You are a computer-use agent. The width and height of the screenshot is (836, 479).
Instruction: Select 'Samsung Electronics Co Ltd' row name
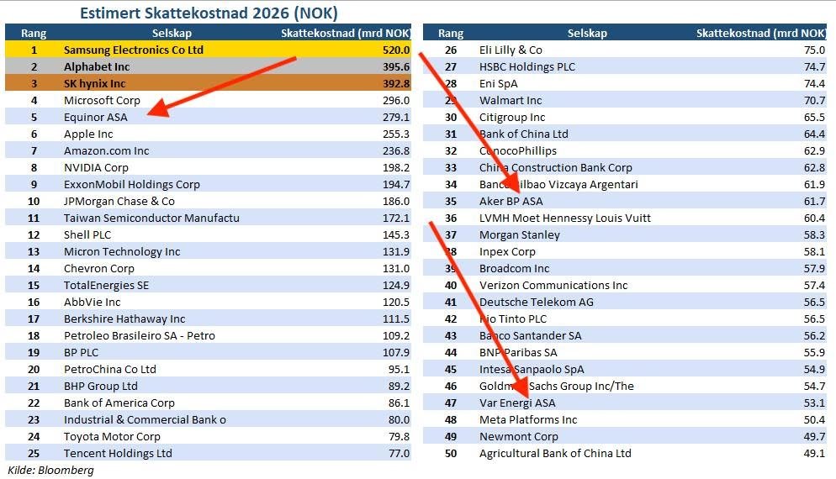pyautogui.click(x=133, y=50)
